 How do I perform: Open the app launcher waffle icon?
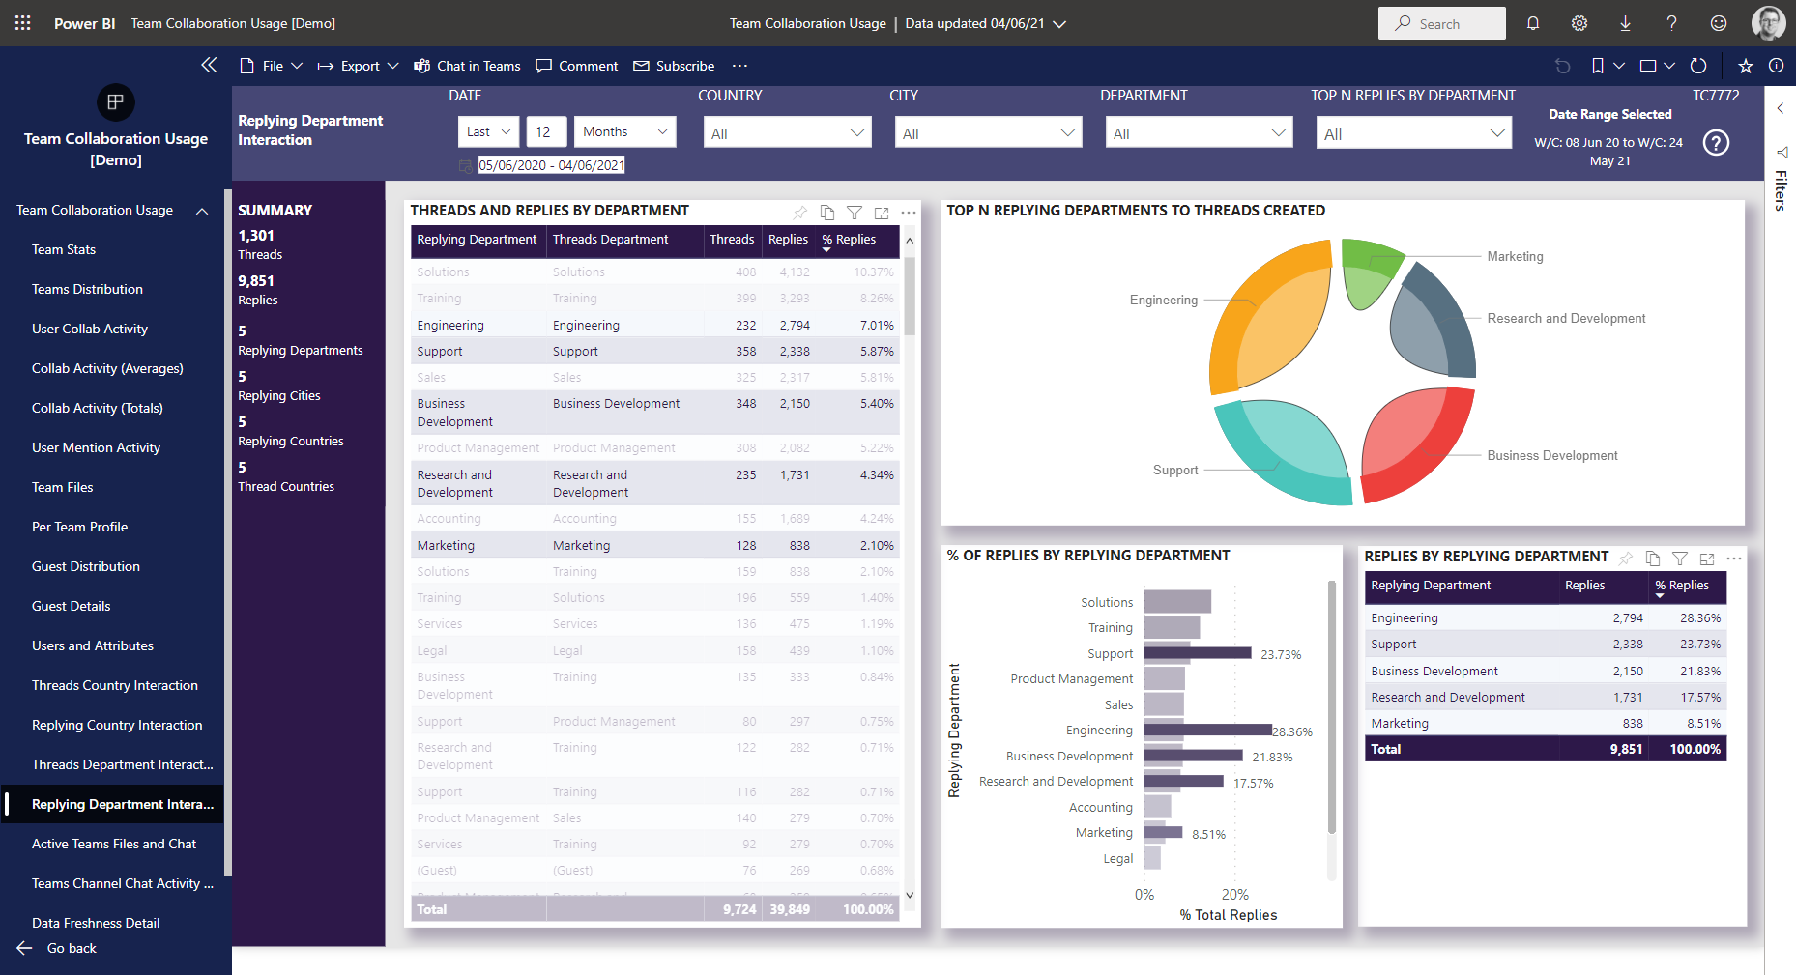(23, 23)
